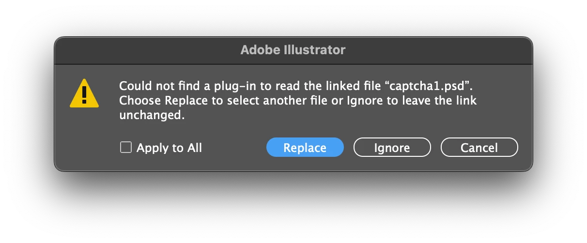Click the word "Replace" in the message text
This screenshot has height=243, width=587.
[x=183, y=101]
